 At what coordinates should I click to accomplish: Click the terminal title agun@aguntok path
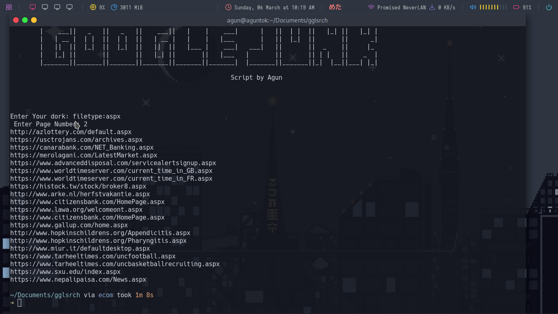pyautogui.click(x=277, y=20)
